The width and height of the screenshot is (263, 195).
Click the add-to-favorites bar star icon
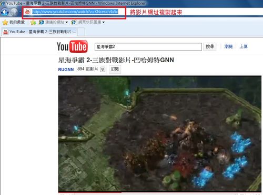(33, 22)
